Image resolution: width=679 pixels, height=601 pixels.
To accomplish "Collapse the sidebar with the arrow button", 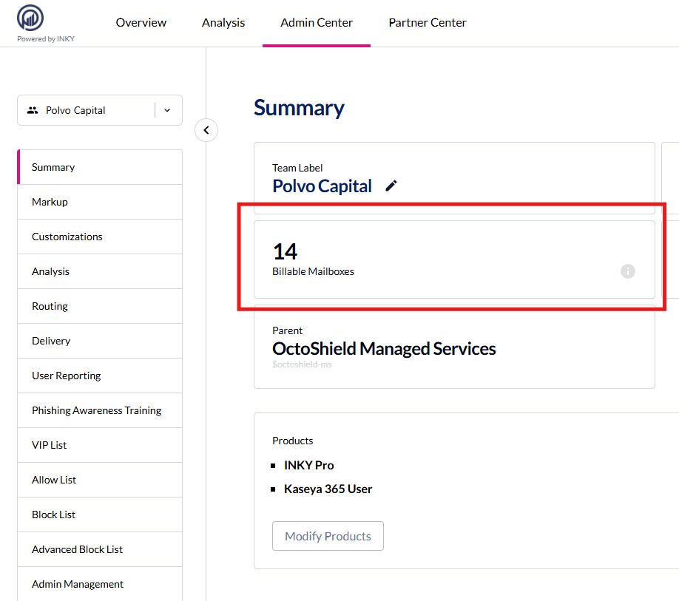I will 206,130.
